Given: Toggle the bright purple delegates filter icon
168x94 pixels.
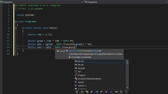Looking at the screenshot, I should coord(106,92).
